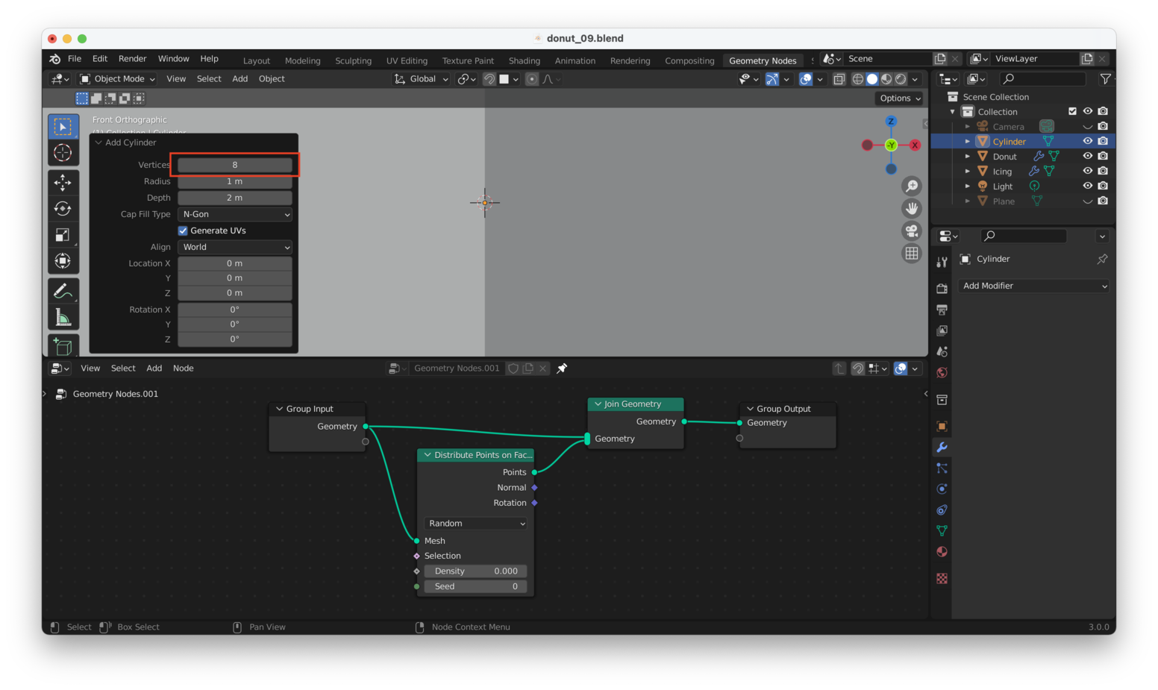This screenshot has height=690, width=1158.
Task: Toggle Icing object's eye visibility
Action: click(1087, 171)
